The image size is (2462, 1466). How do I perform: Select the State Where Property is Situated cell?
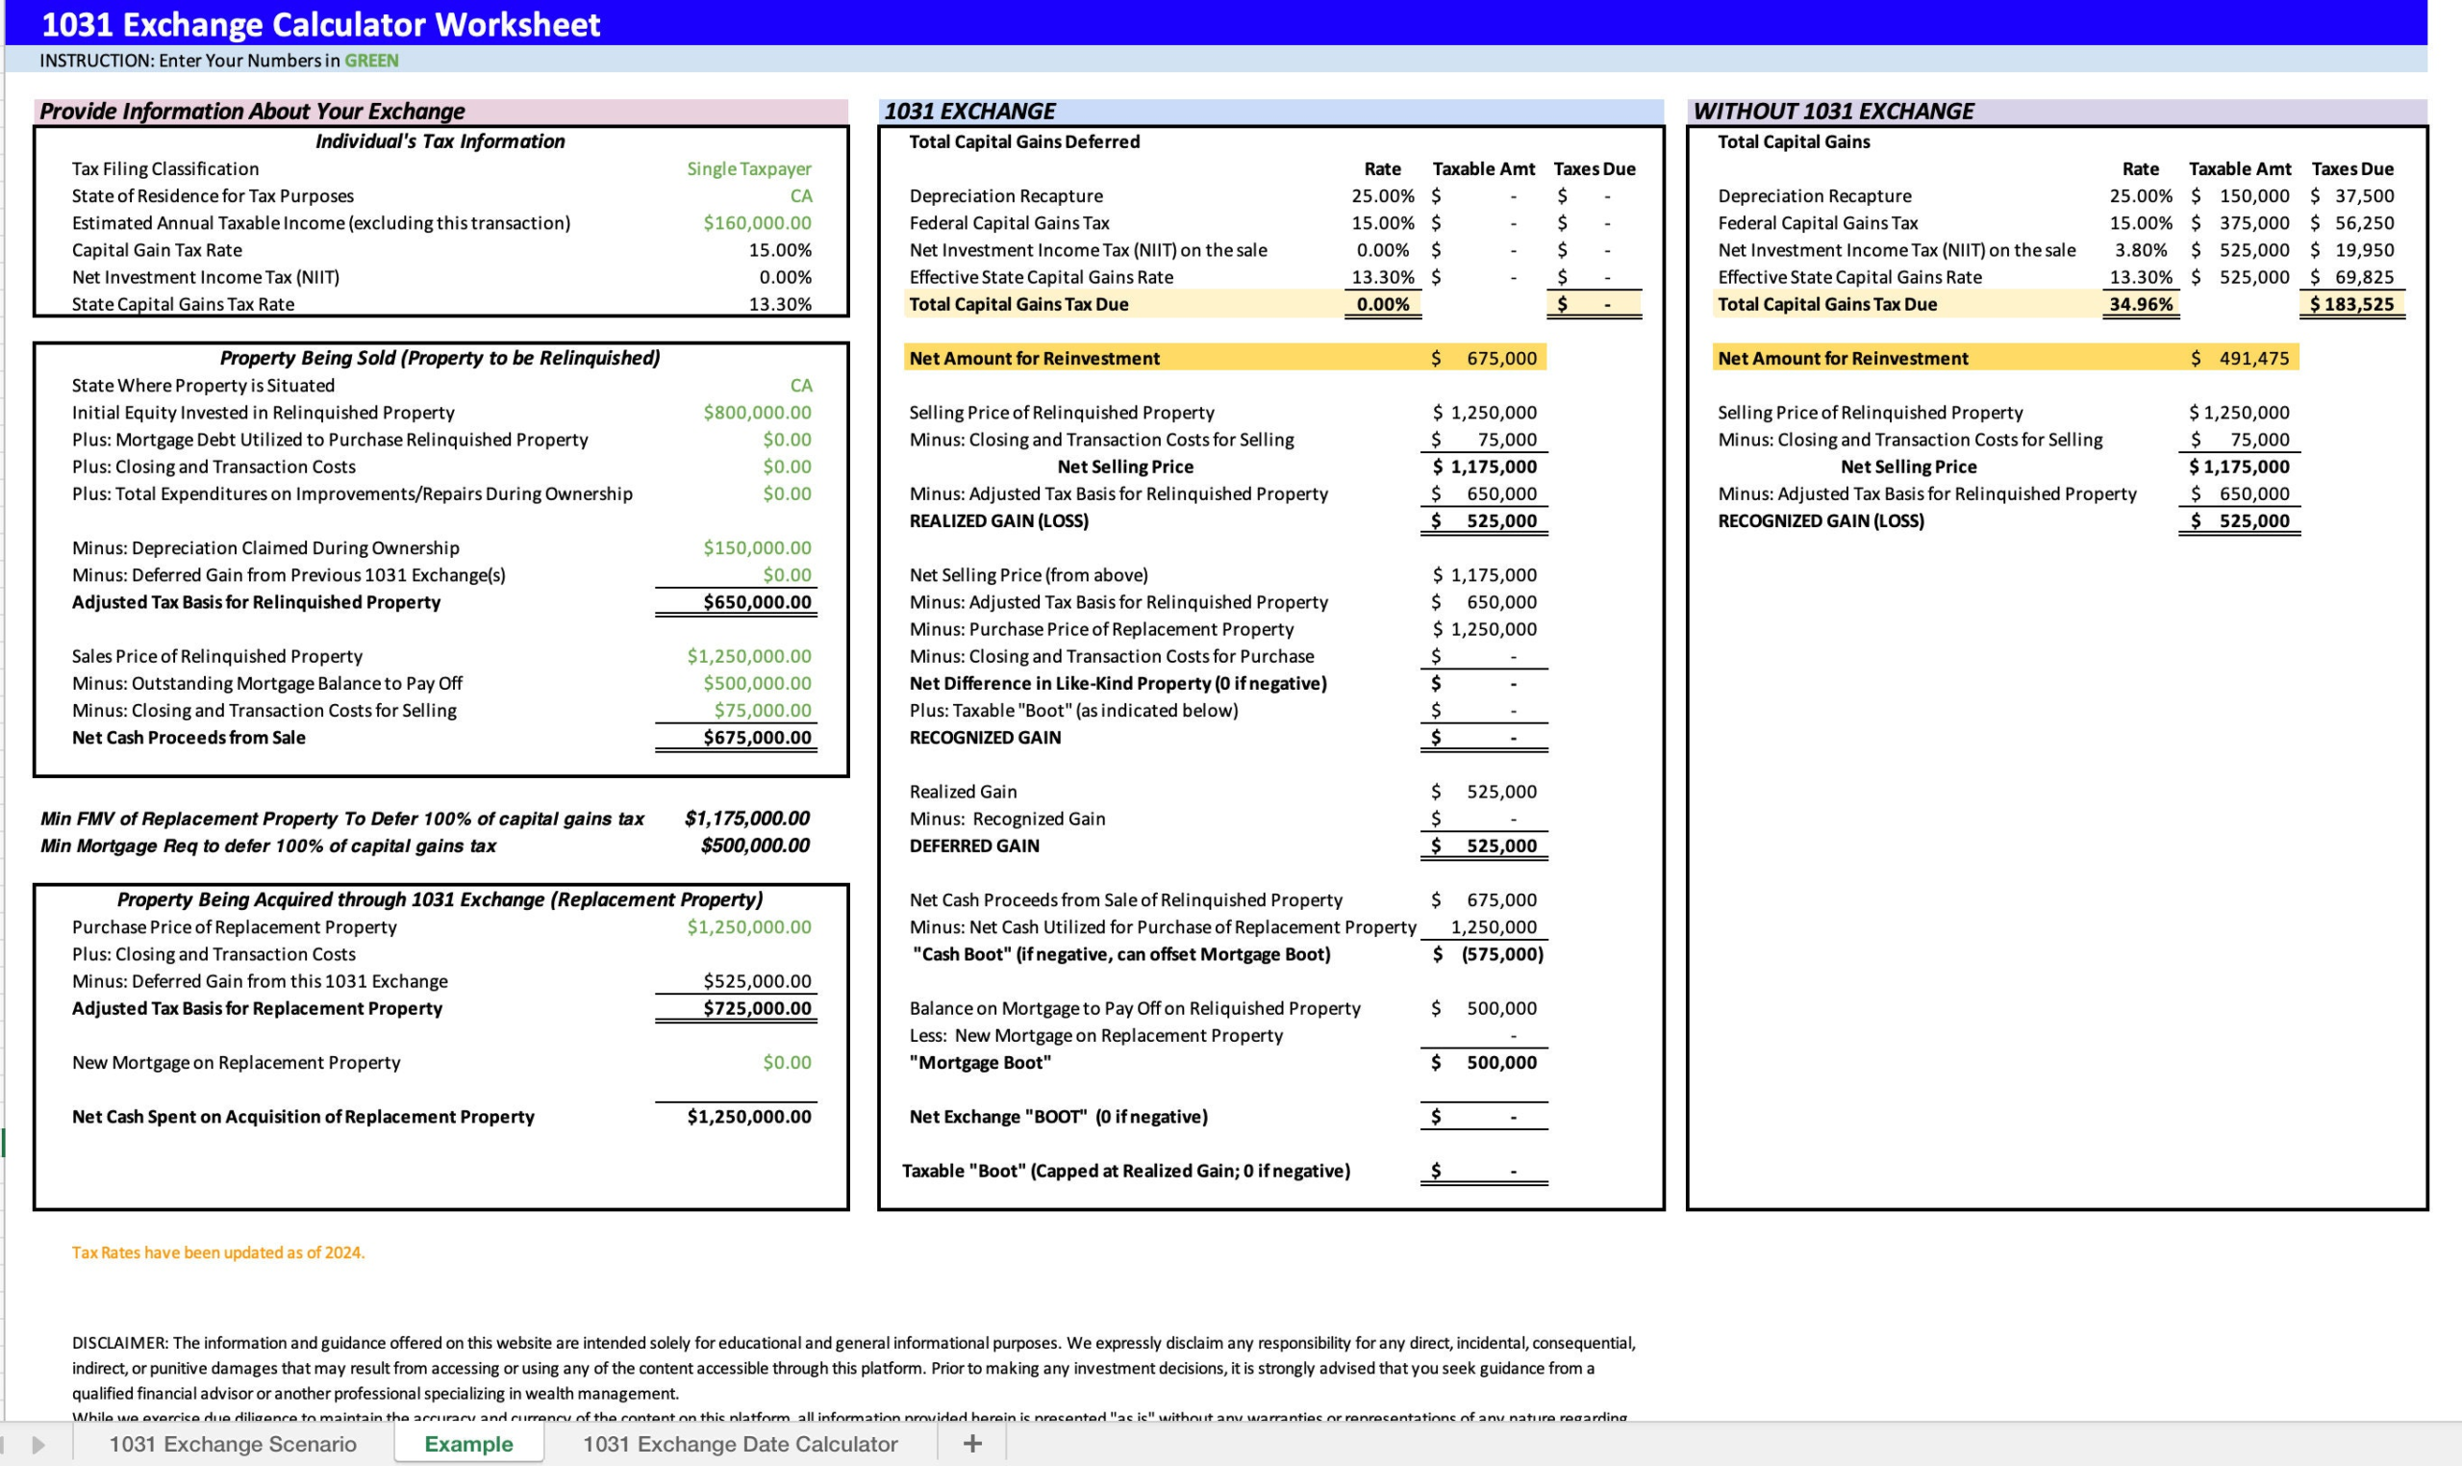pyautogui.click(x=800, y=386)
